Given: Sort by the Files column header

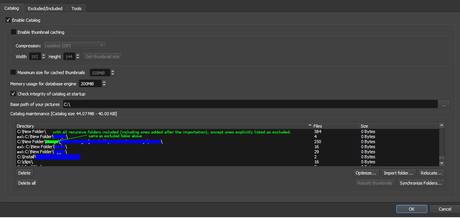Looking at the screenshot, I should point(336,126).
